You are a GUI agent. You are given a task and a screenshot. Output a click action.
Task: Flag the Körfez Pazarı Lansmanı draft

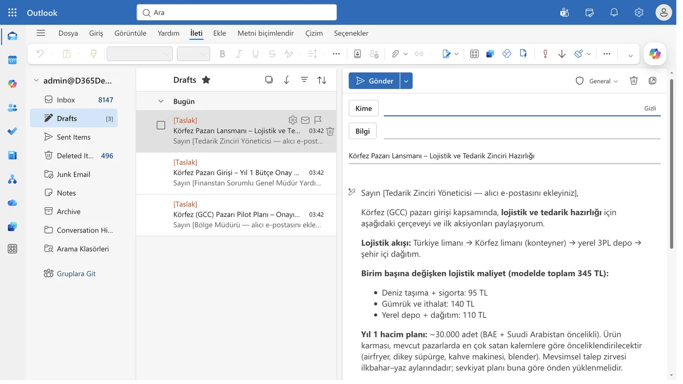(318, 120)
